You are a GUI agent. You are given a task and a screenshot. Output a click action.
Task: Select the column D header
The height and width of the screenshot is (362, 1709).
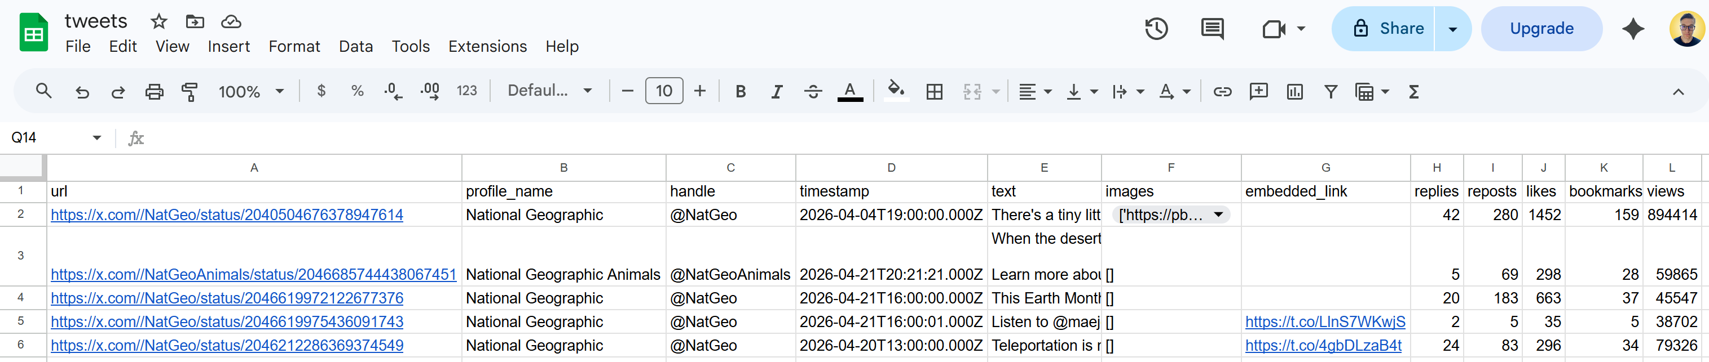891,168
